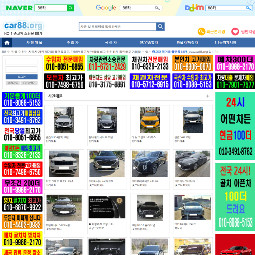Focus the Naver search field

click(x=51, y=8)
